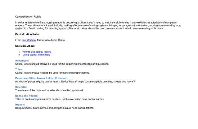Click the sentence about maps containing capitals
Image resolution: width=198 pixels, height=129 pixels.
coord(98,82)
